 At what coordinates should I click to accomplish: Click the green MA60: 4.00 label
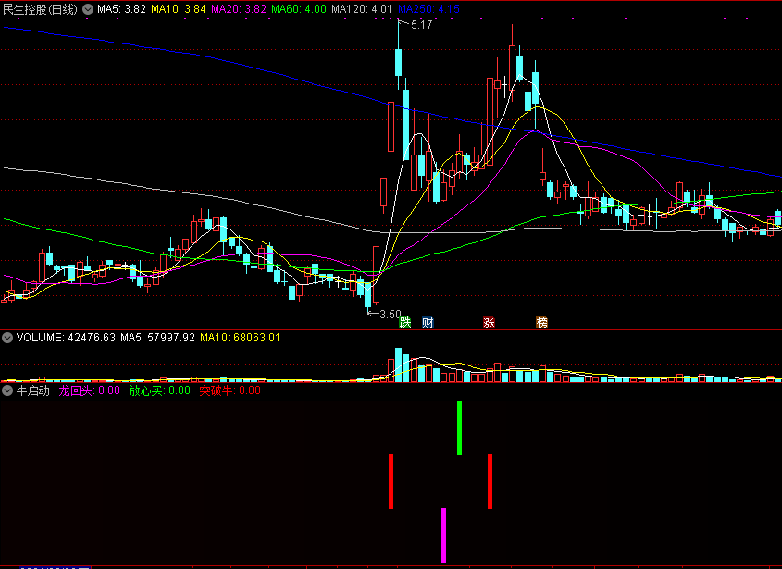299,9
